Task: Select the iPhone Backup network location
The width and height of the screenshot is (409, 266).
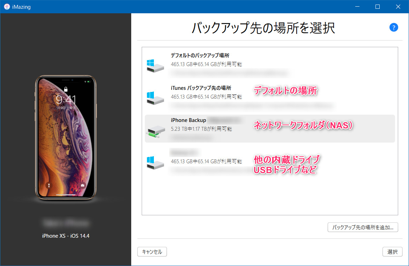Action: pyautogui.click(x=270, y=129)
